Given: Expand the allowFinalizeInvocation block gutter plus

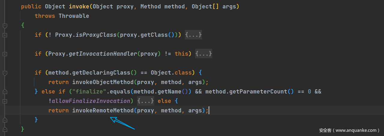Looking at the screenshot, I should point(5,101).
